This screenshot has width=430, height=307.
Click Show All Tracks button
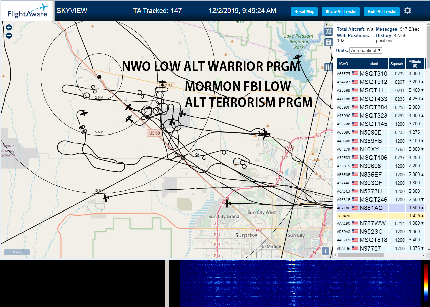pos(341,11)
